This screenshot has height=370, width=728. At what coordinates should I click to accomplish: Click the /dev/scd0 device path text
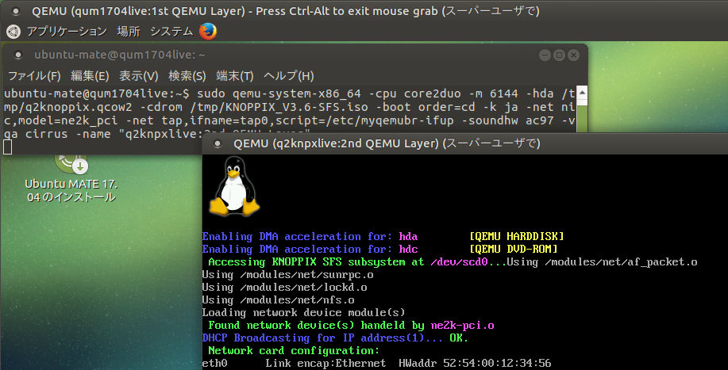459,262
